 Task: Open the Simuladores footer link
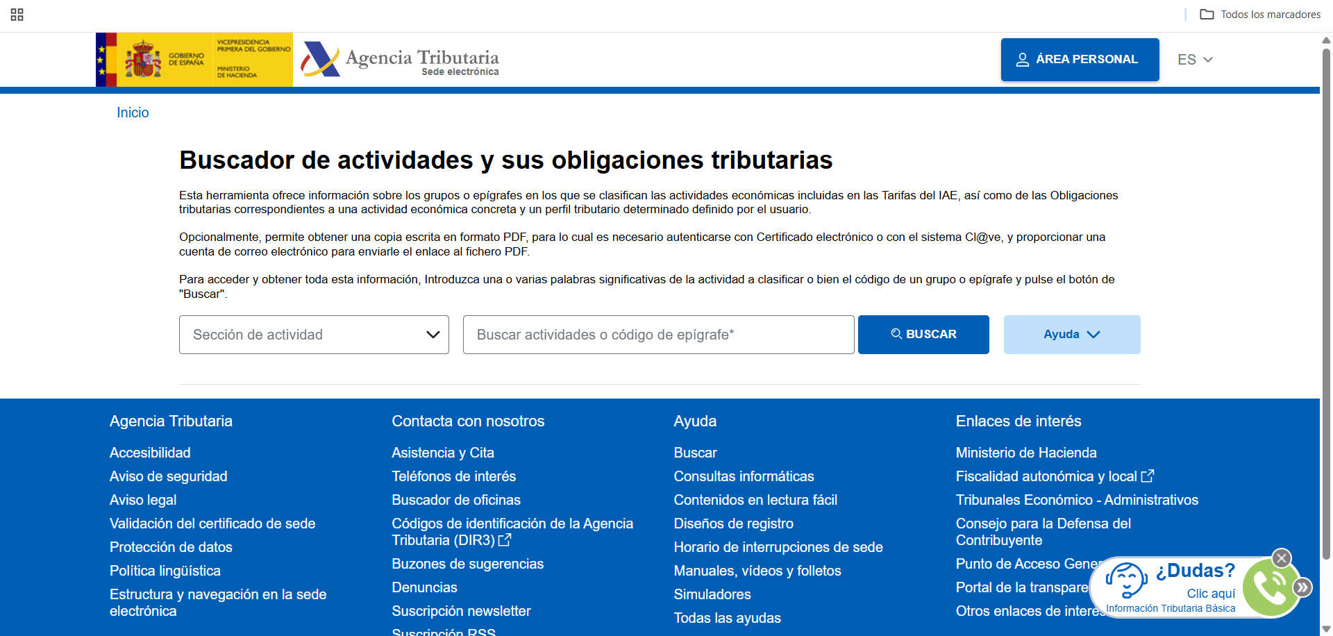click(x=712, y=594)
